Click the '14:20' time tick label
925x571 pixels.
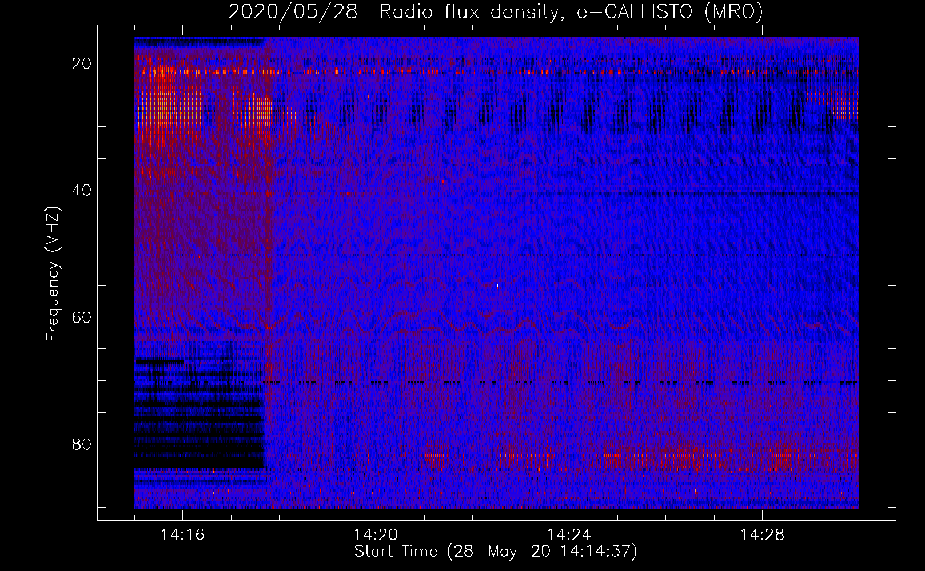[x=376, y=534]
